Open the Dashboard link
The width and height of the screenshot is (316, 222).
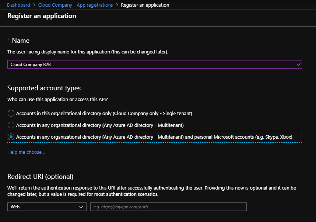(18, 5)
